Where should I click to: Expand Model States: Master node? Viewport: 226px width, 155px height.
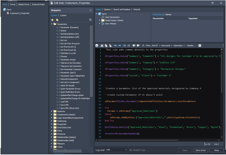tap(100, 20)
